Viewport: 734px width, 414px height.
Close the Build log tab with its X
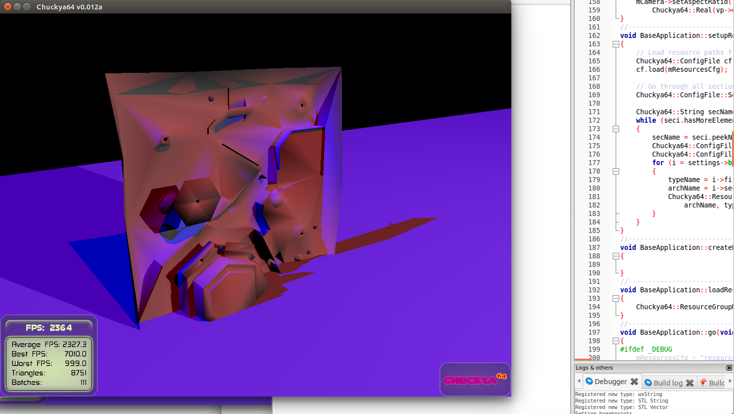[690, 383]
